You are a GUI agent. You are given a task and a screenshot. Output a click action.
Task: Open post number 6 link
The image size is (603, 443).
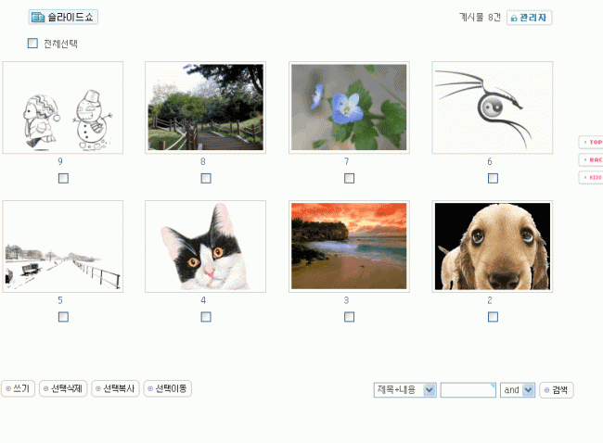pyautogui.click(x=490, y=162)
